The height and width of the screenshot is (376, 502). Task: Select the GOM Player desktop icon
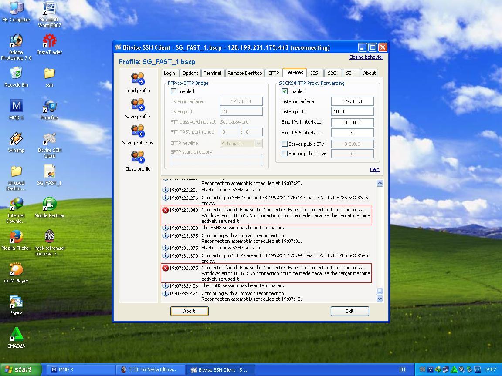[16, 272]
